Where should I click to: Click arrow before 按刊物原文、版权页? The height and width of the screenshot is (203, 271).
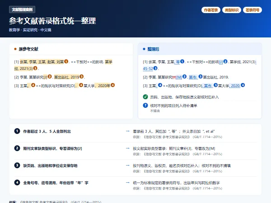pos(128,166)
